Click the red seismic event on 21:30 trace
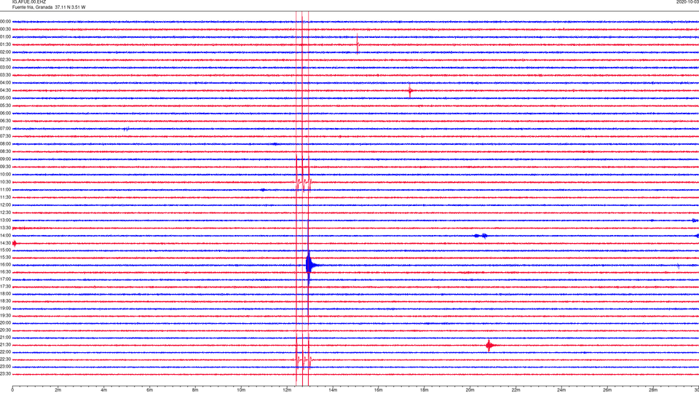This screenshot has width=699, height=393. [x=489, y=345]
